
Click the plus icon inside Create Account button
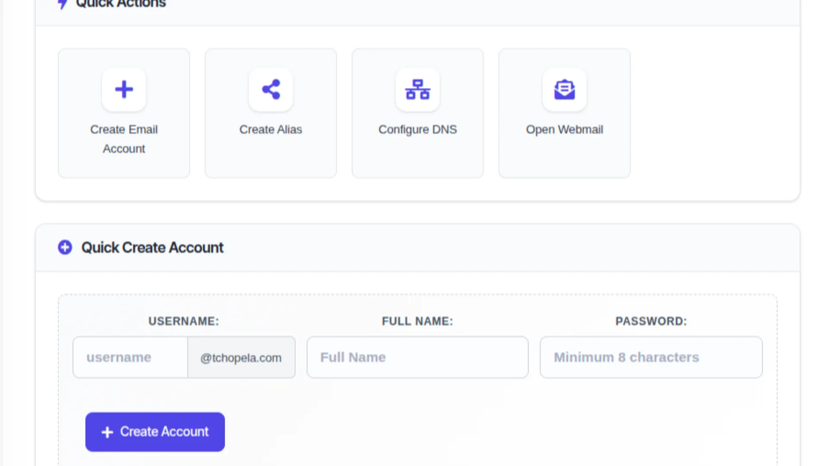point(107,432)
